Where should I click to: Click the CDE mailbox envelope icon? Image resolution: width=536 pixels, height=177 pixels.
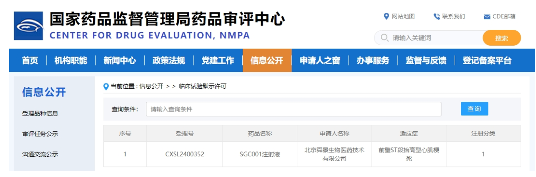click(x=487, y=17)
